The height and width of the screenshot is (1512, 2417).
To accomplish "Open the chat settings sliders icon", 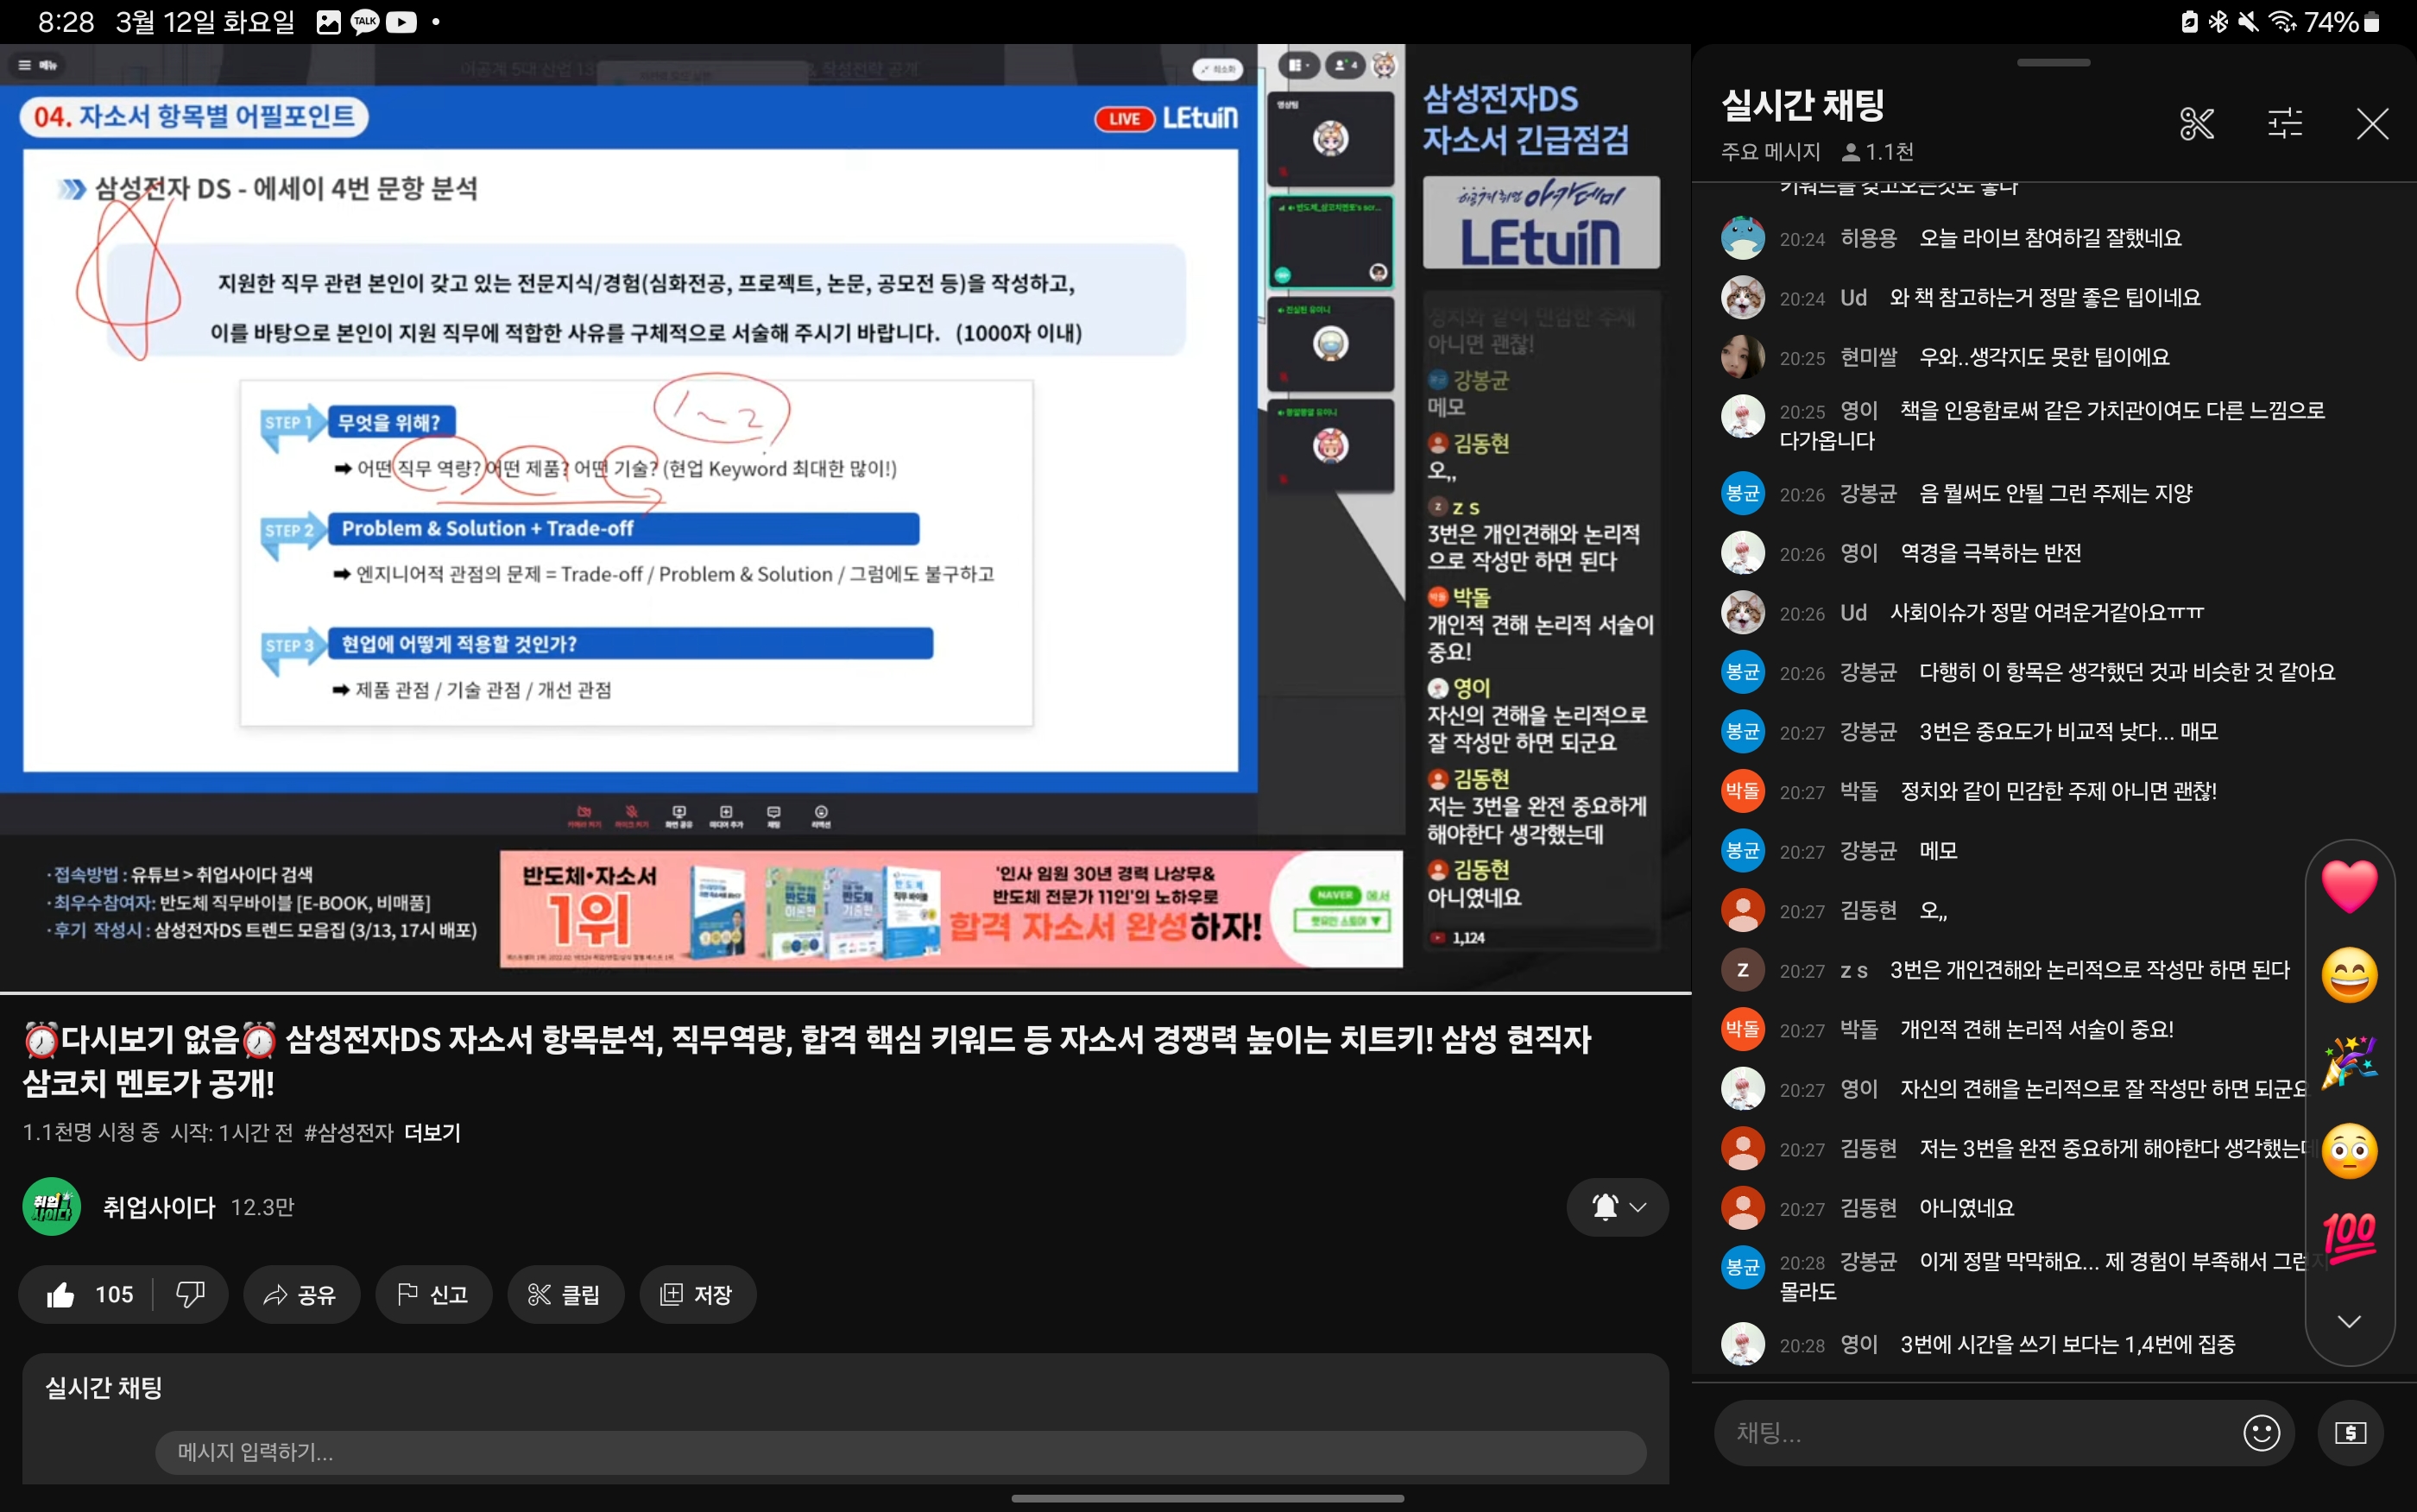I will (2284, 124).
